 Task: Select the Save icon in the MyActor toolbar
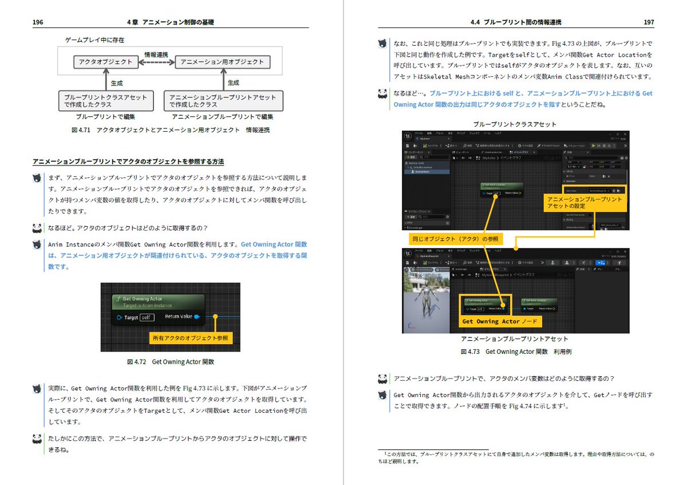408,145
